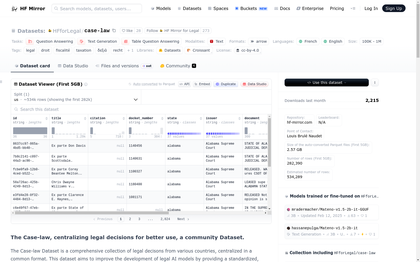
Task: Open the Question Answering task tag
Action: (x=50, y=41)
